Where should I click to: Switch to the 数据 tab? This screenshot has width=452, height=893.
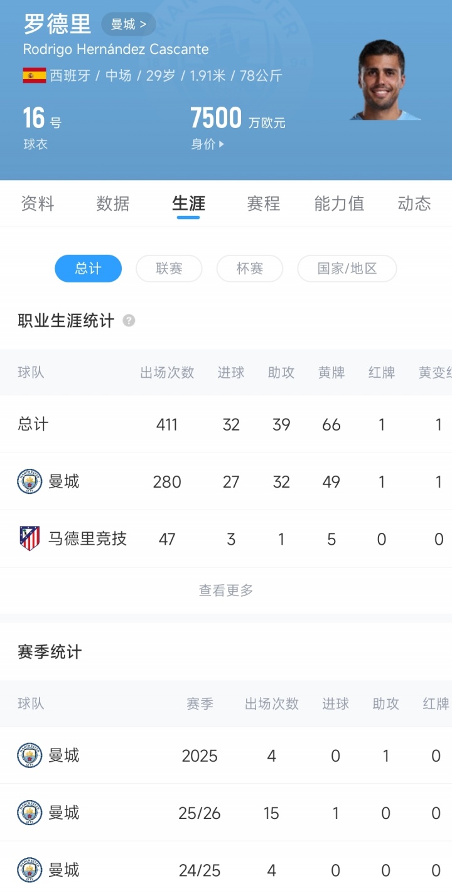point(113,203)
